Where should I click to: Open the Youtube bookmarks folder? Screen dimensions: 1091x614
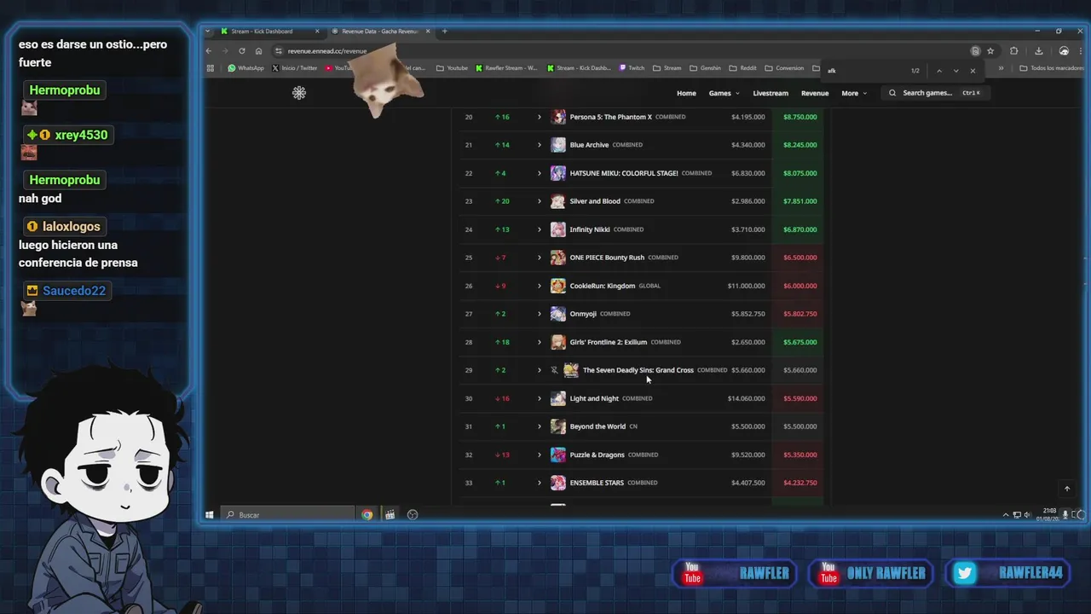click(452, 68)
